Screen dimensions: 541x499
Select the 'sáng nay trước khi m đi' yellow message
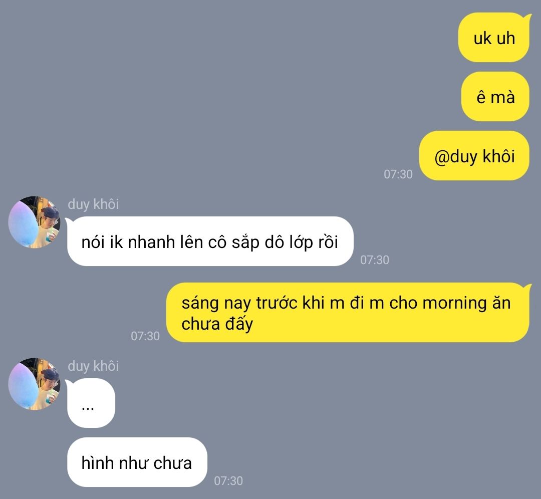pyautogui.click(x=348, y=313)
